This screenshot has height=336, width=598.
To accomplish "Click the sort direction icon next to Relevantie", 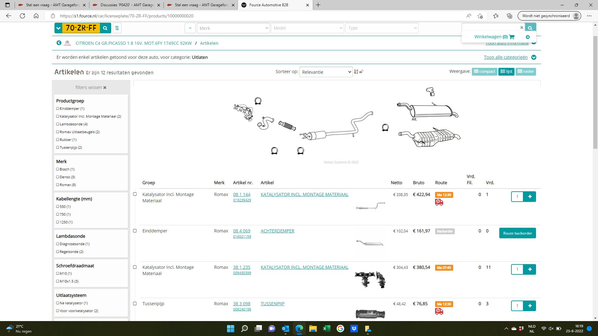I will click(356, 72).
